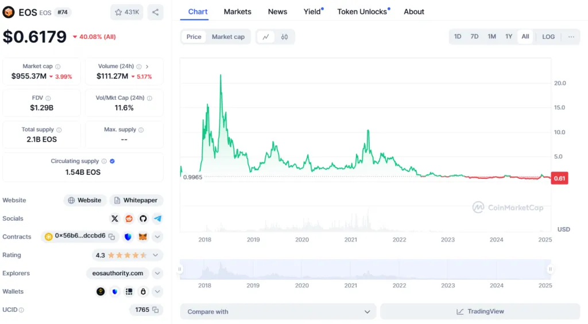Expand the 4.3 Rating dropdown
The height and width of the screenshot is (324, 588).
coord(155,255)
